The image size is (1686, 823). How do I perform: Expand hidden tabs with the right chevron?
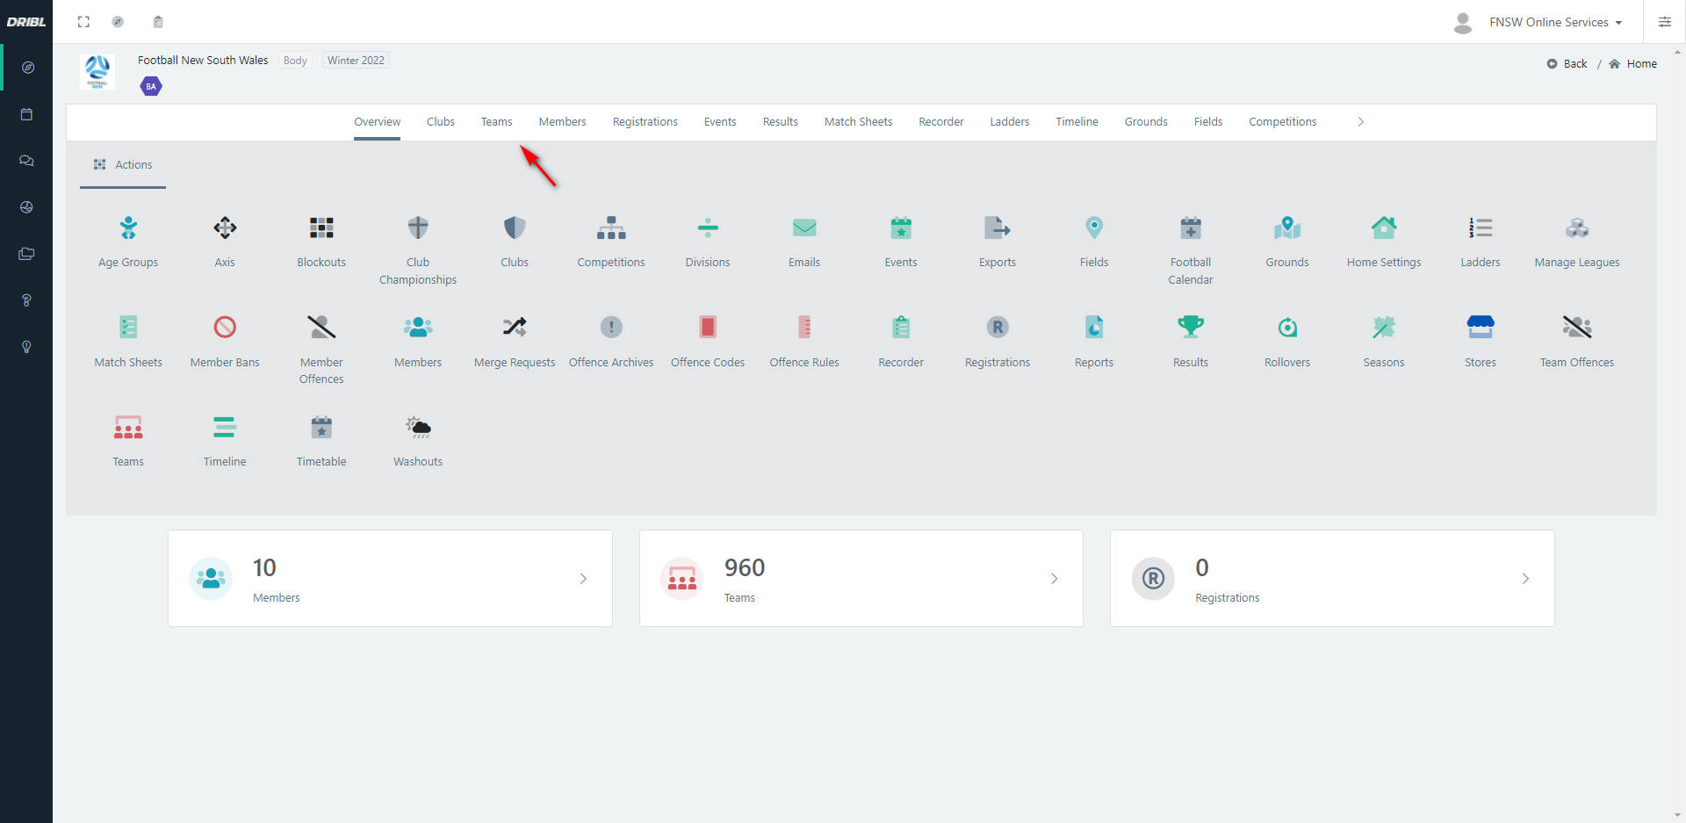(x=1360, y=121)
